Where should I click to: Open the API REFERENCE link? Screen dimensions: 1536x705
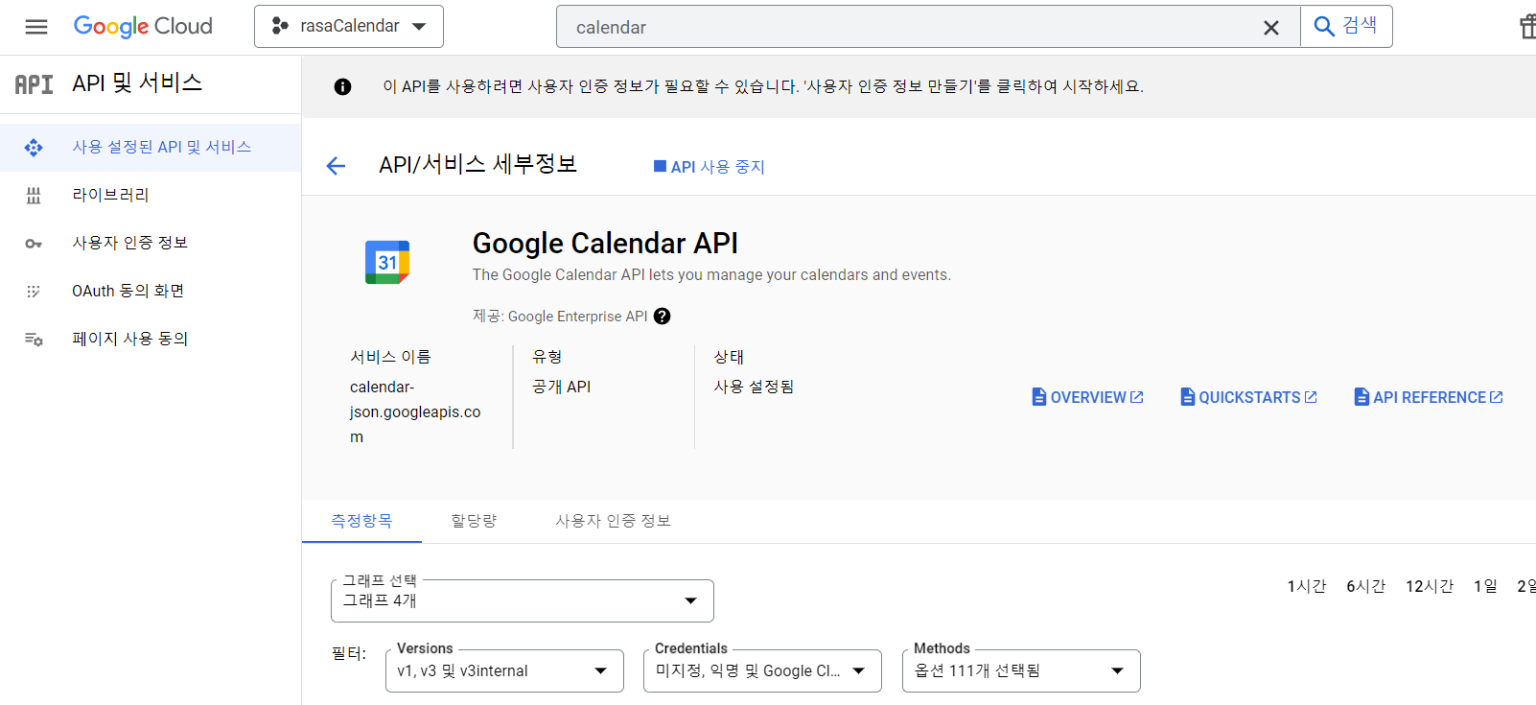pyautogui.click(x=1429, y=397)
